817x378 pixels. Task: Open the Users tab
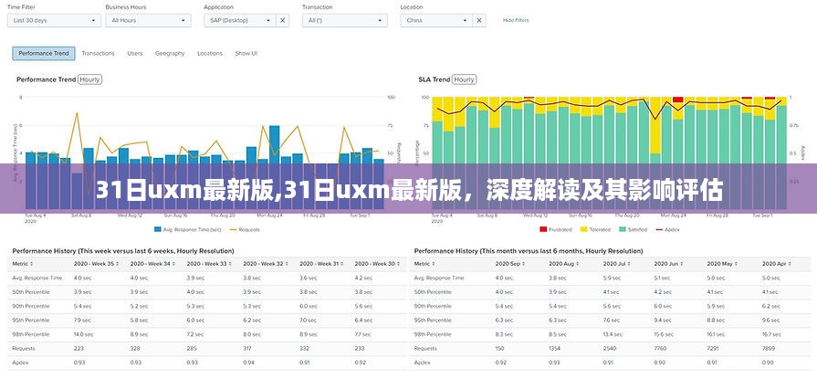[x=135, y=53]
